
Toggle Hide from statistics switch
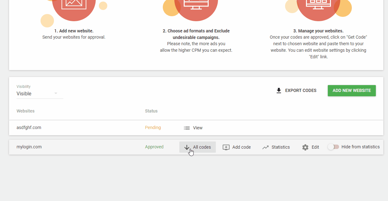[333, 147]
